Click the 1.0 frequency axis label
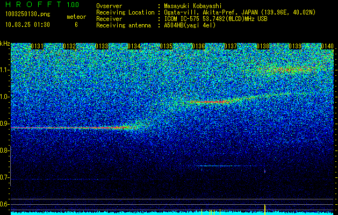This screenshot has width=338, height=215. [4, 97]
